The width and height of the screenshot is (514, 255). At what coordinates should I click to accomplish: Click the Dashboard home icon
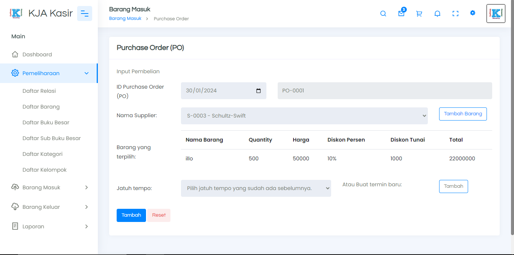[15, 54]
